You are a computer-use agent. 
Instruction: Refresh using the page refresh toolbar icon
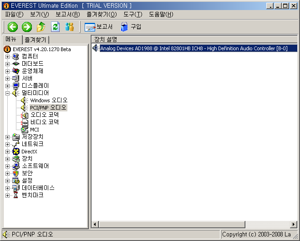click(55, 27)
